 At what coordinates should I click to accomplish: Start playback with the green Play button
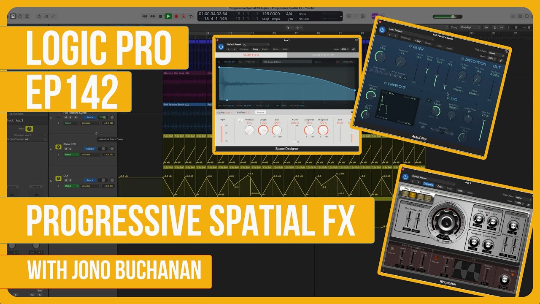tap(168, 16)
